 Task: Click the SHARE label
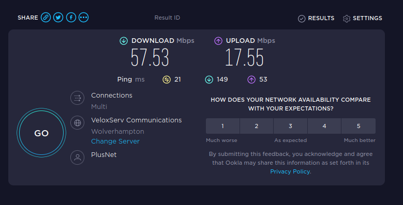coord(28,18)
